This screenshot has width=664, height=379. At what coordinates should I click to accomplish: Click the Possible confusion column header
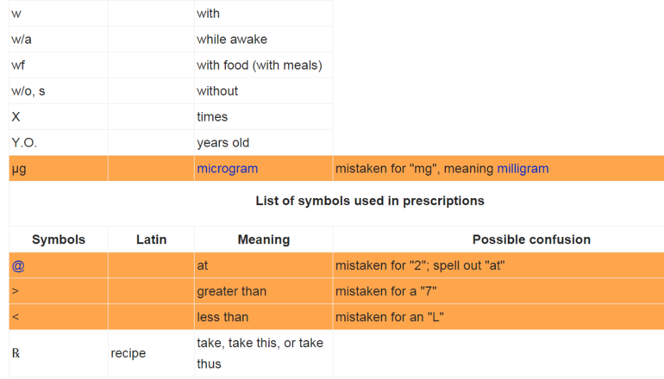pyautogui.click(x=531, y=239)
